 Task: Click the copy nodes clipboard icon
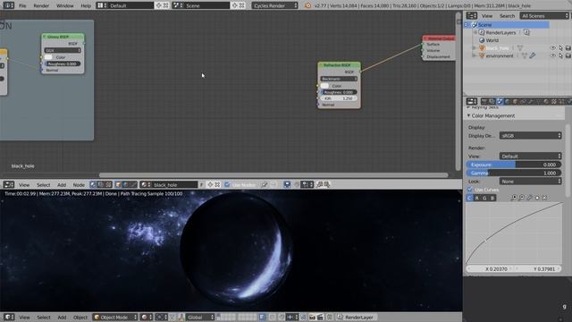320,185
